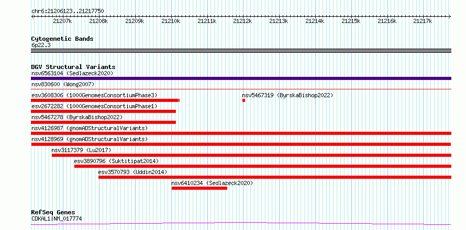Open variant label nsv830600 (Wong2007)
The image size is (466, 230).
point(63,84)
